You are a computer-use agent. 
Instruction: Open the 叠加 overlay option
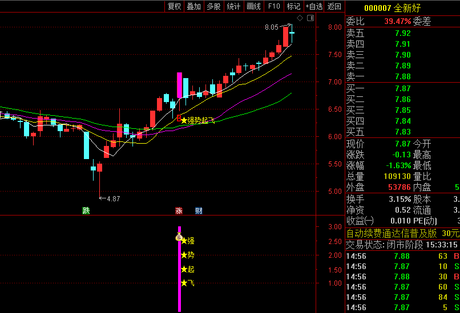click(194, 6)
